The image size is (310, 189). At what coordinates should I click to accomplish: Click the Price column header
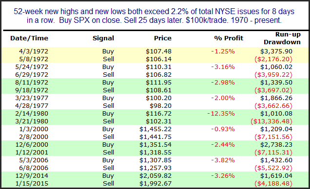(x=163, y=38)
